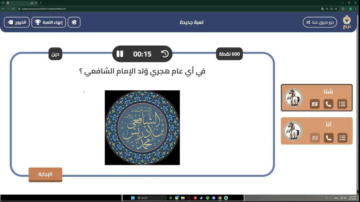Open the Chrome profile avatar

(350, 9)
